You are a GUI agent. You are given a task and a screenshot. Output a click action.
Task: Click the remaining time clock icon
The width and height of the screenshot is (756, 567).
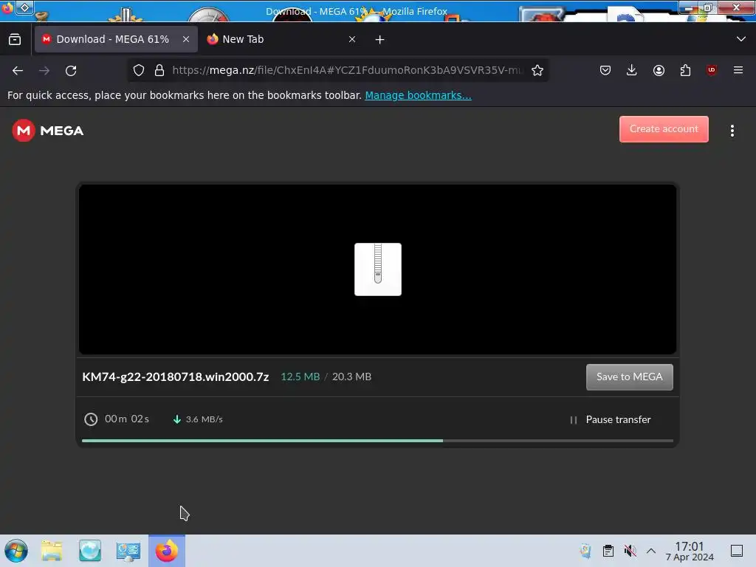tap(91, 419)
